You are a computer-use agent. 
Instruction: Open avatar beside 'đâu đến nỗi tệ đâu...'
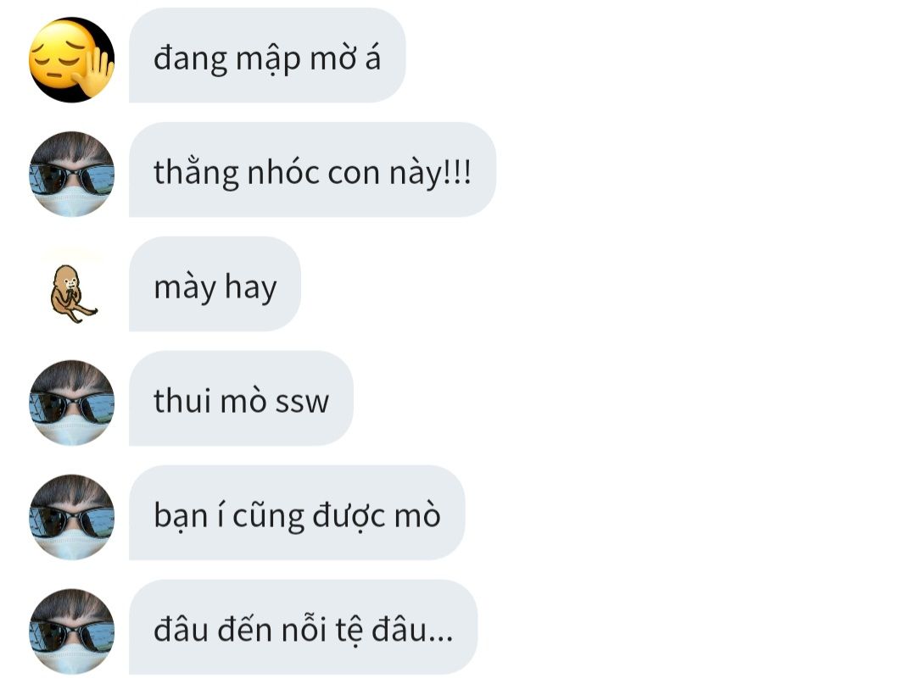[x=71, y=631]
